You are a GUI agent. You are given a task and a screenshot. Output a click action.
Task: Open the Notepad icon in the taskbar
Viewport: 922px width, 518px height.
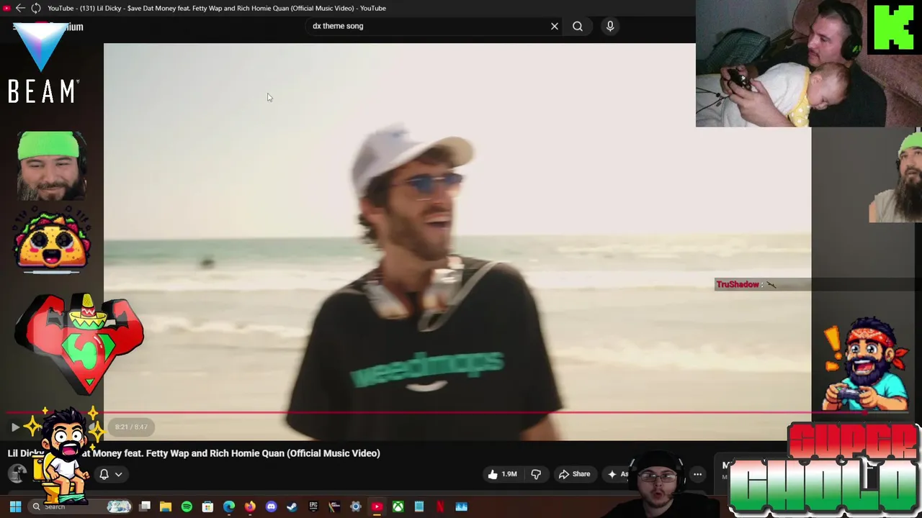pyautogui.click(x=419, y=507)
